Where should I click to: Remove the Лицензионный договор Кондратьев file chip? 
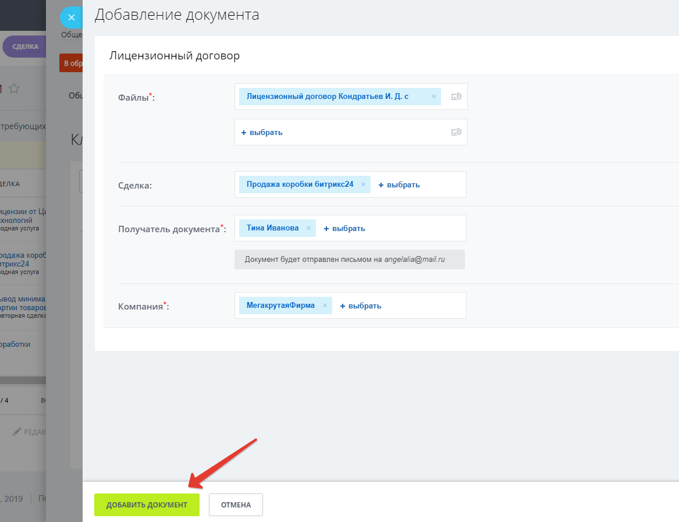[433, 97]
